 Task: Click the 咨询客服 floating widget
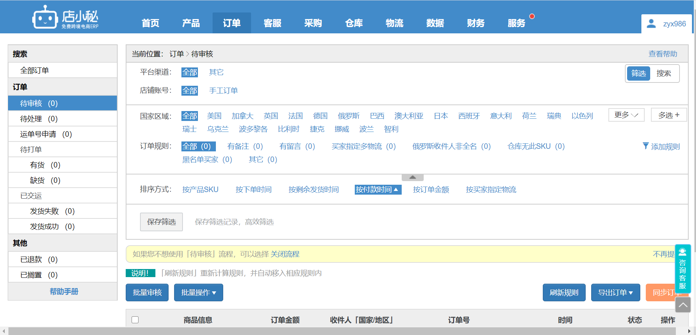(683, 268)
